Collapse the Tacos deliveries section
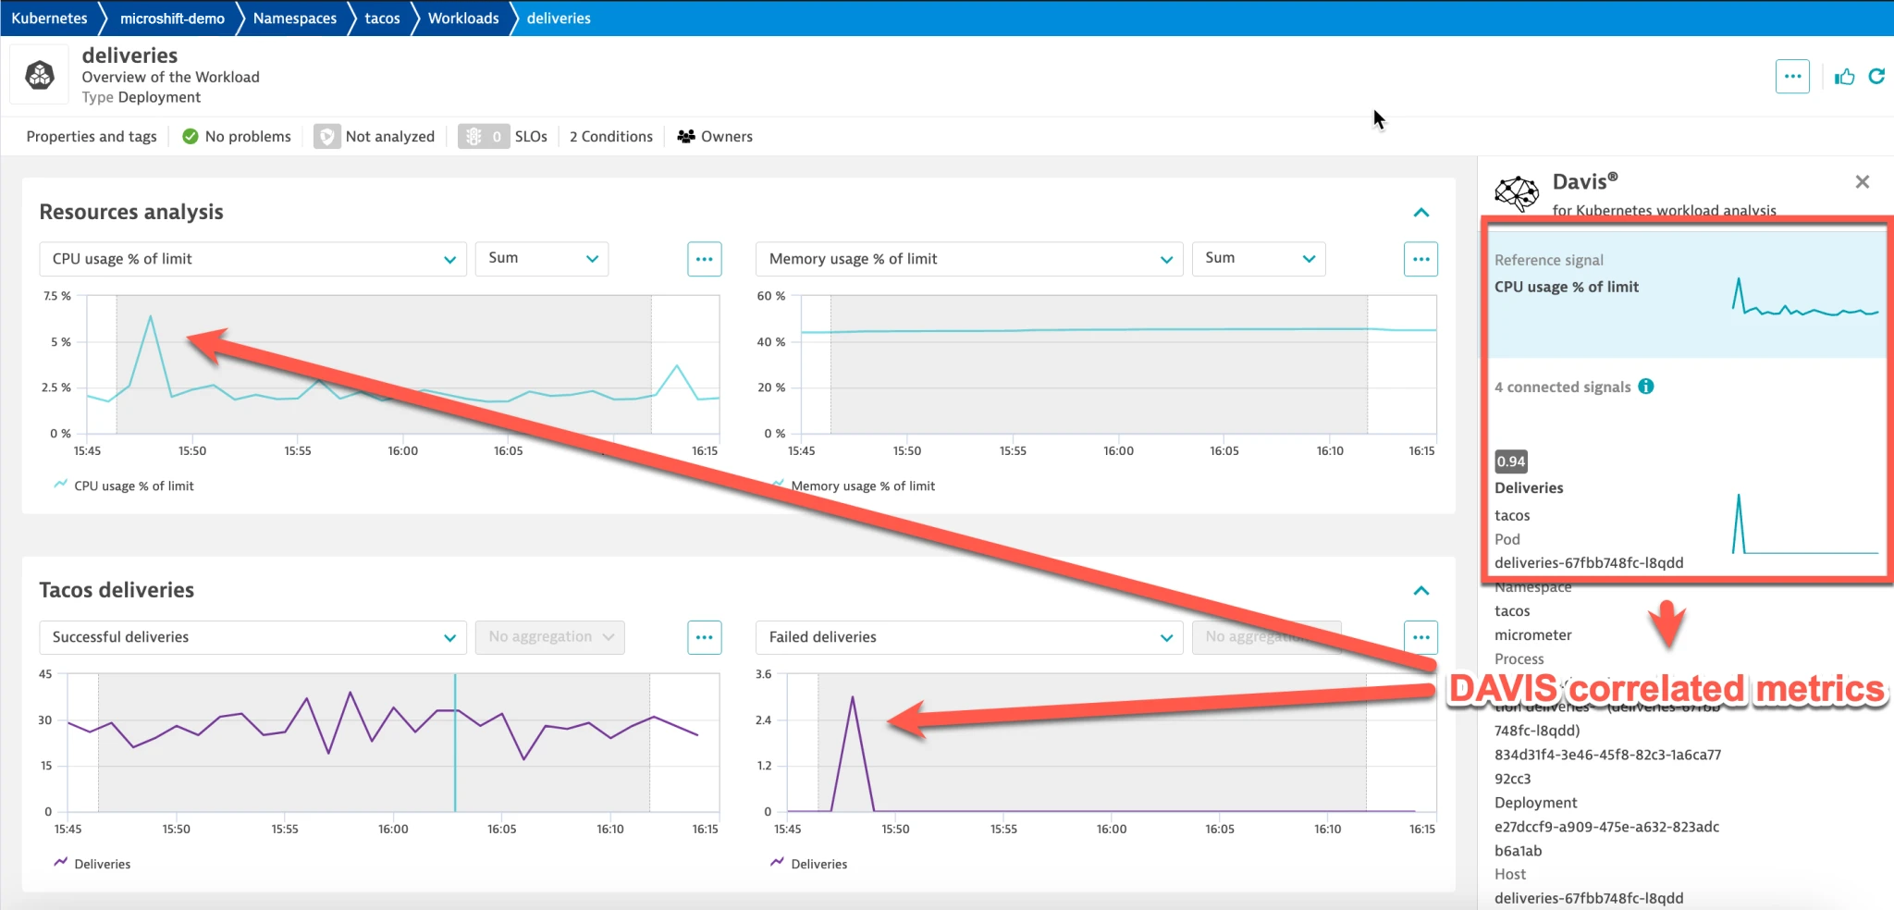This screenshot has height=910, width=1894. click(x=1420, y=591)
